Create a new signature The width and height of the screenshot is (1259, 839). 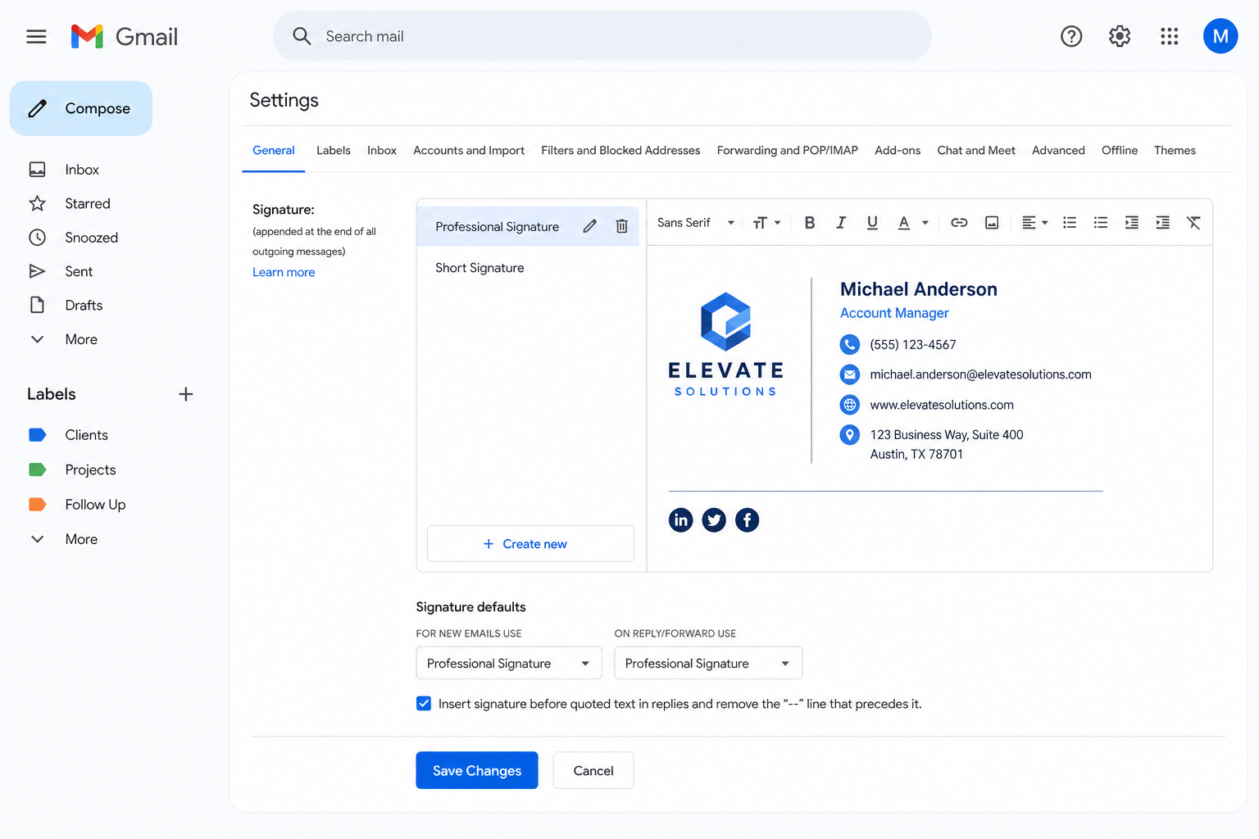(x=530, y=543)
